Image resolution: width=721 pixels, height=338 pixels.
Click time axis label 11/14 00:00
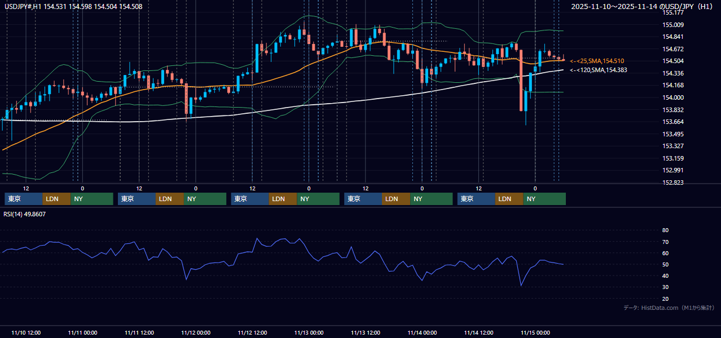click(x=422, y=332)
